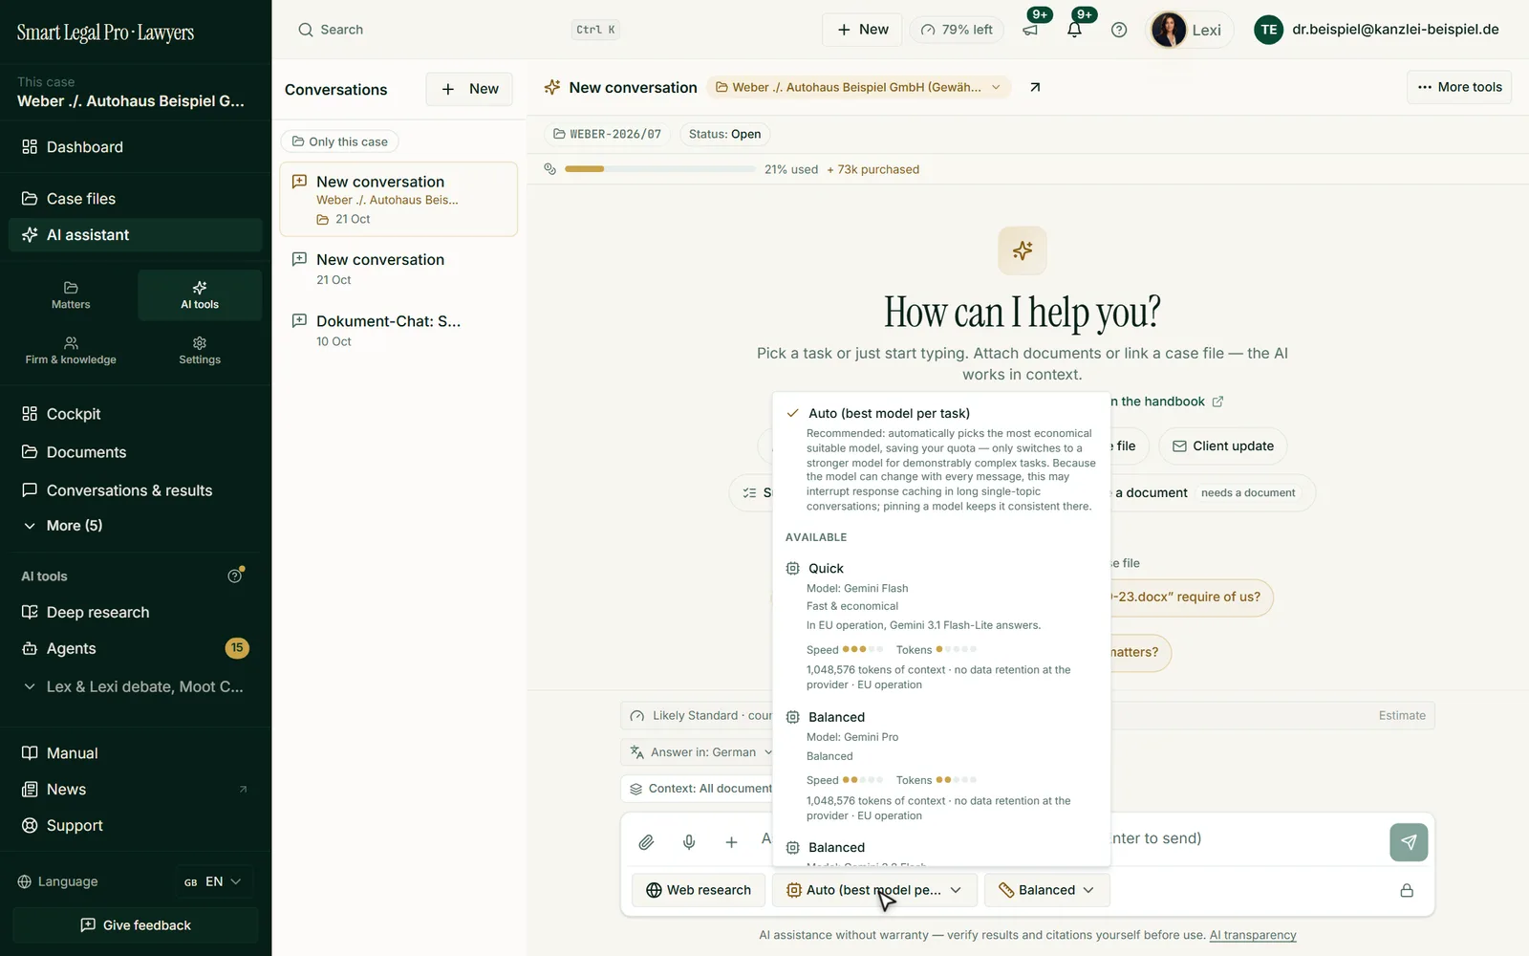Image resolution: width=1529 pixels, height=956 pixels.
Task: Open the case selector Weber ./. Autohaus dropdown
Action: (858, 87)
